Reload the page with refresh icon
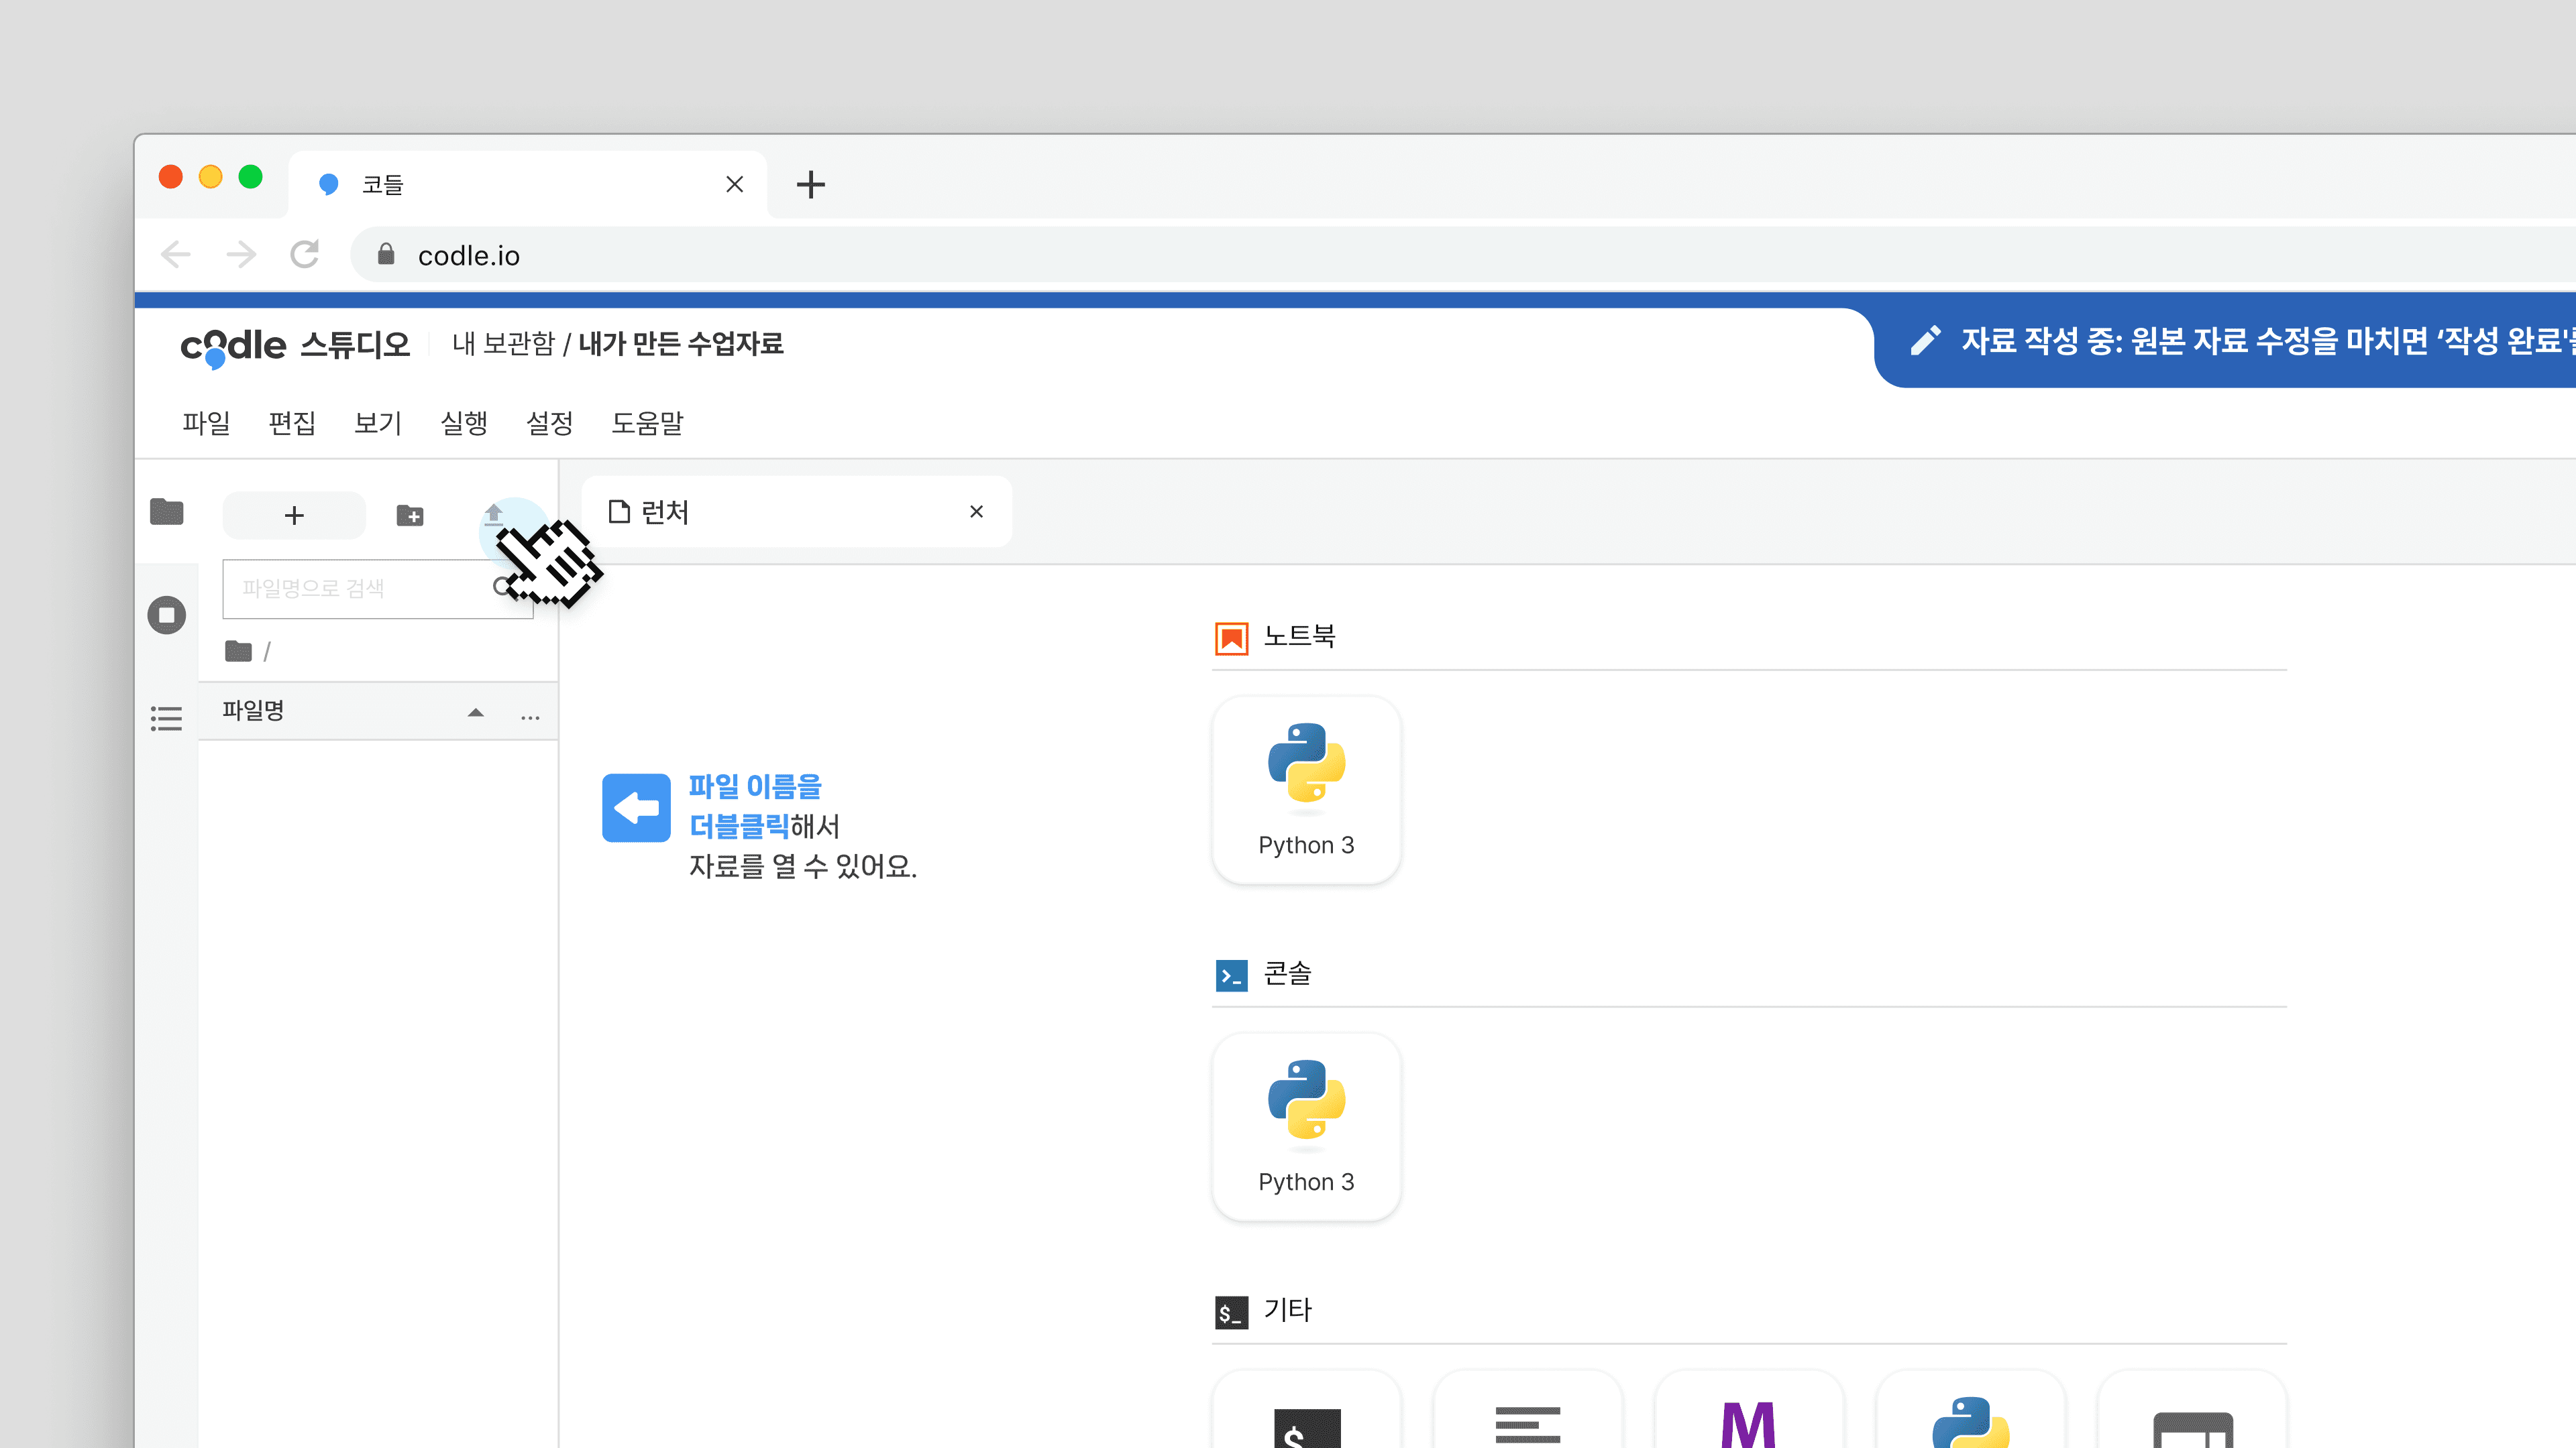 point(305,255)
